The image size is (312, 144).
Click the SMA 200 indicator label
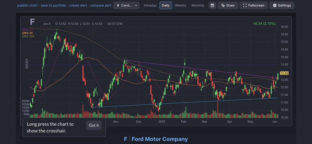[x=28, y=36]
